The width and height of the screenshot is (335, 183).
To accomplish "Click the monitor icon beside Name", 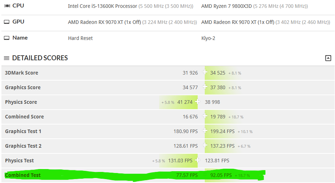I will pos(7,38).
